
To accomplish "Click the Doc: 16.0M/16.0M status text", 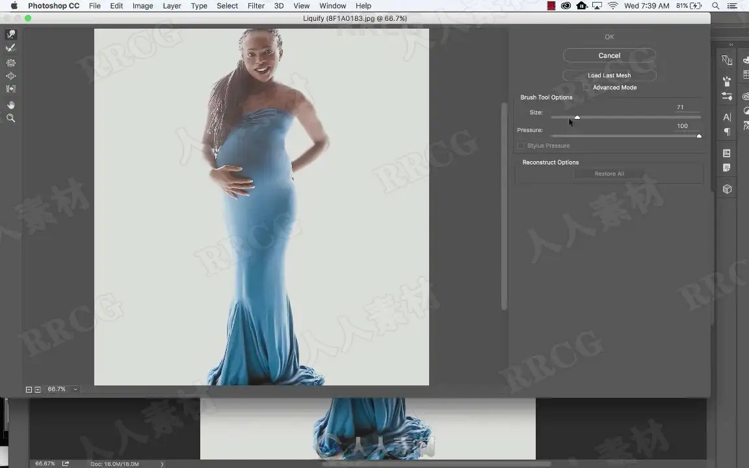I will (x=114, y=463).
